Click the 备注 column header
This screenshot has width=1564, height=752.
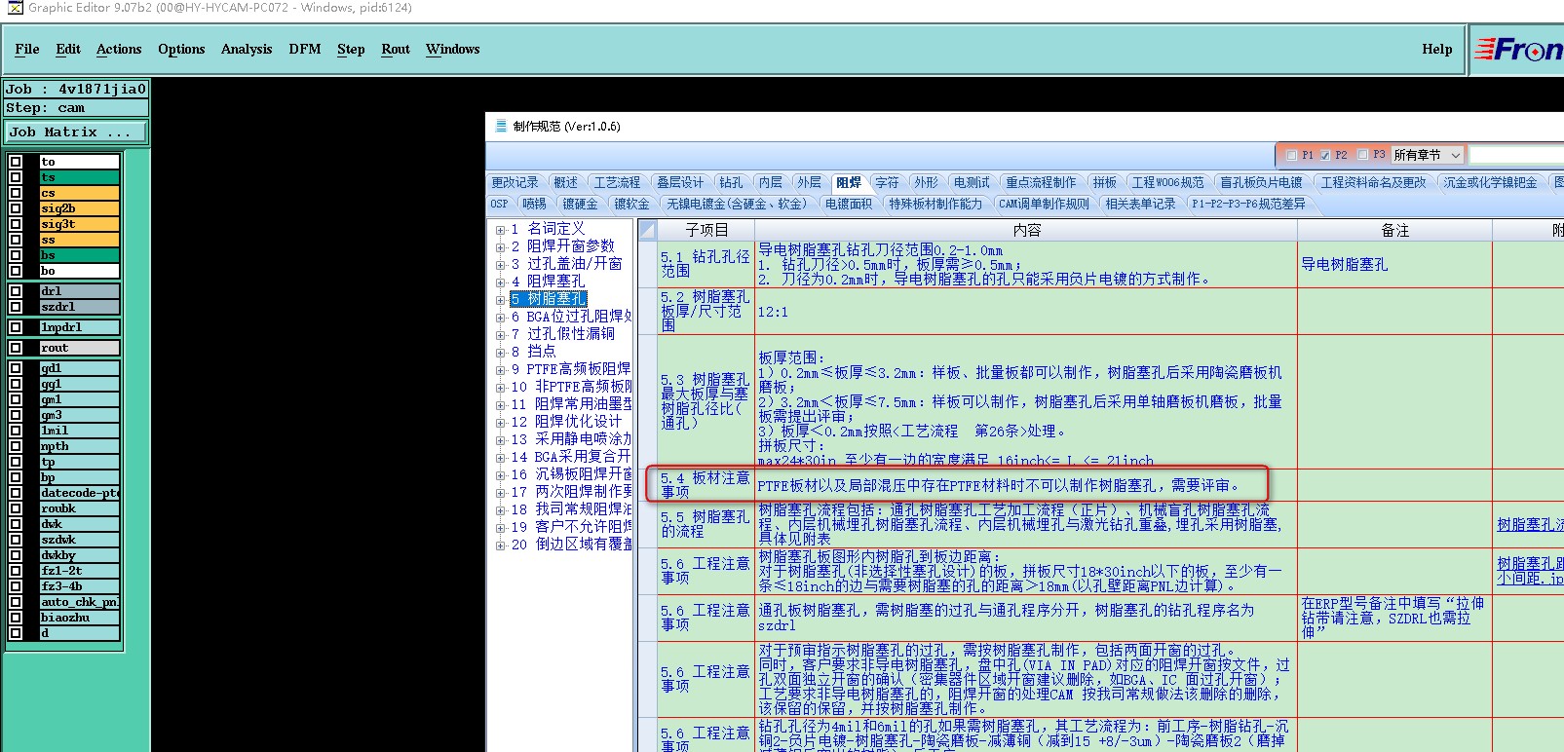coord(1394,230)
